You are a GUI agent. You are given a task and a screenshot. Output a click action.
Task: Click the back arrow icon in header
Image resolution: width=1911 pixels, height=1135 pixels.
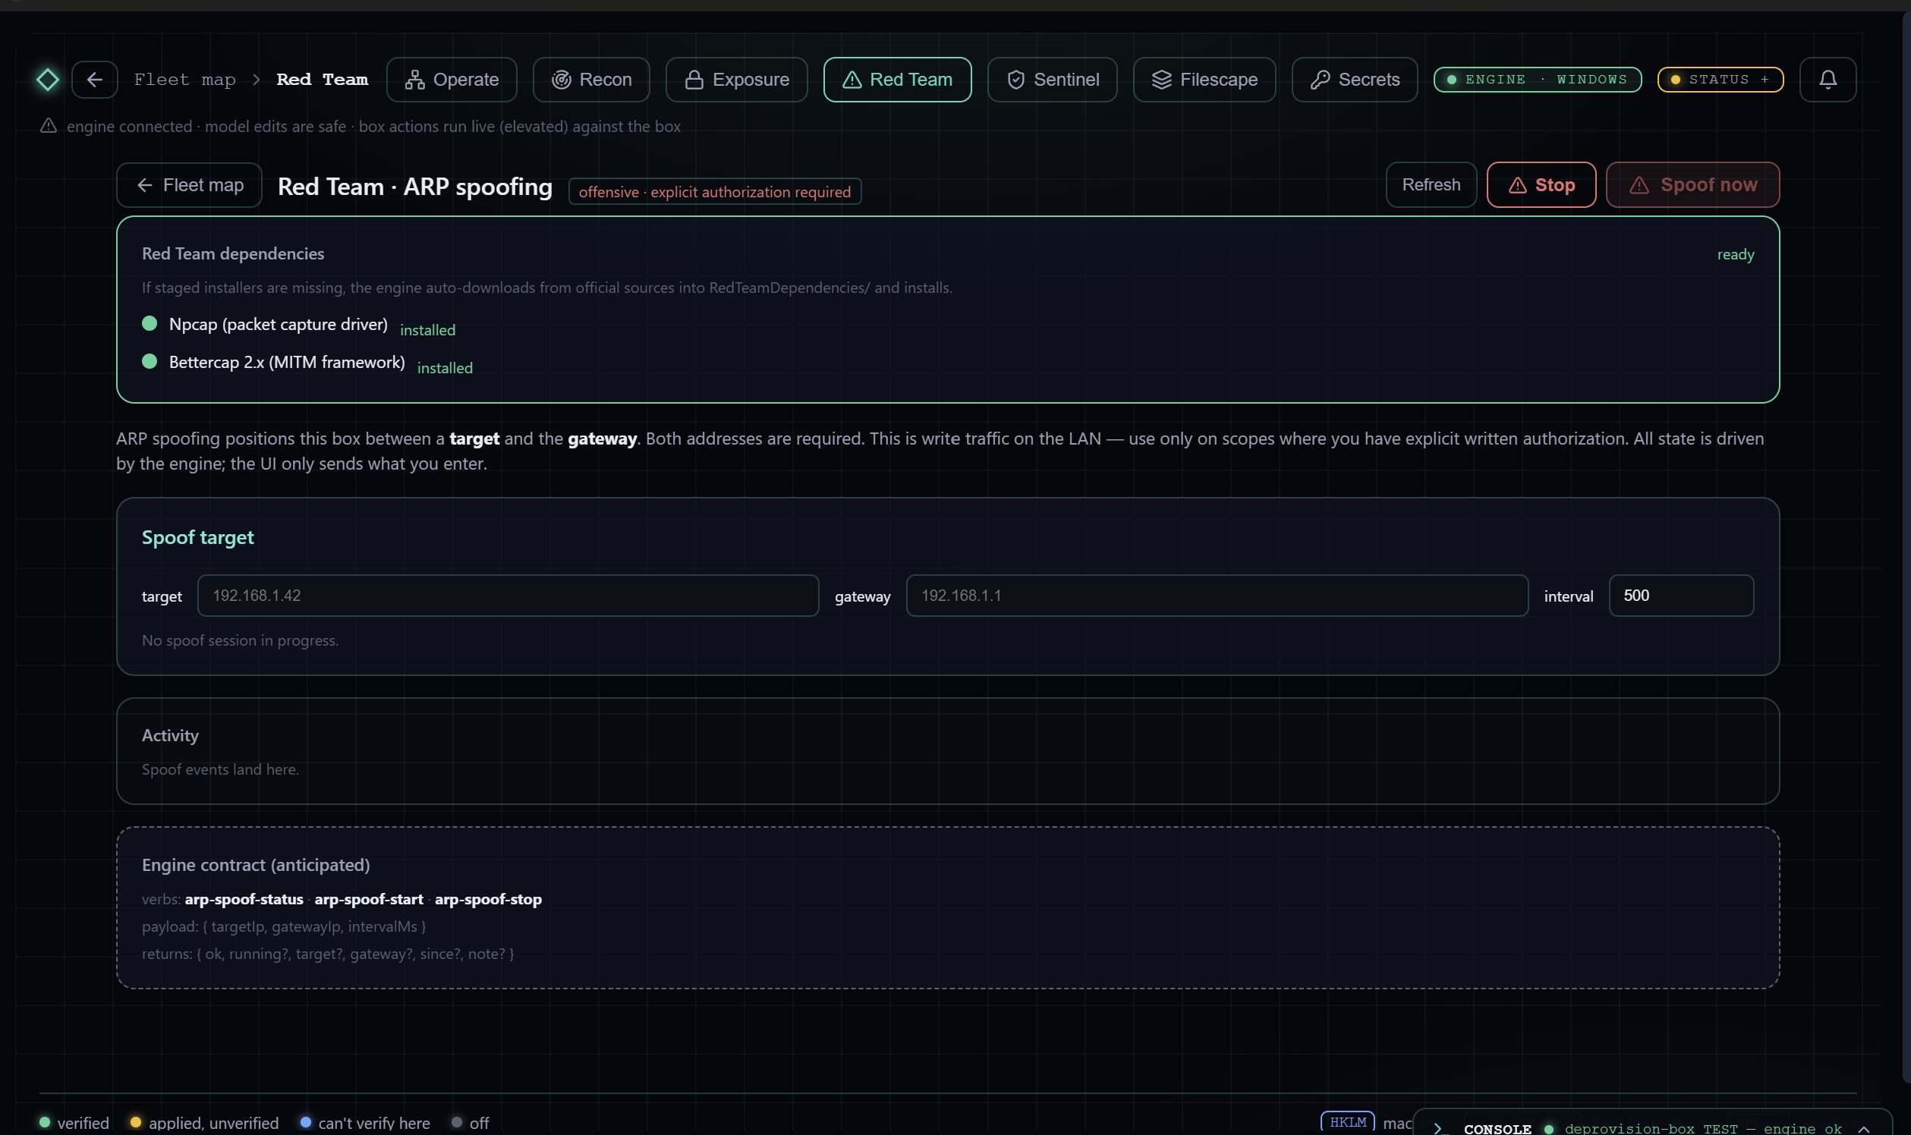tap(95, 80)
